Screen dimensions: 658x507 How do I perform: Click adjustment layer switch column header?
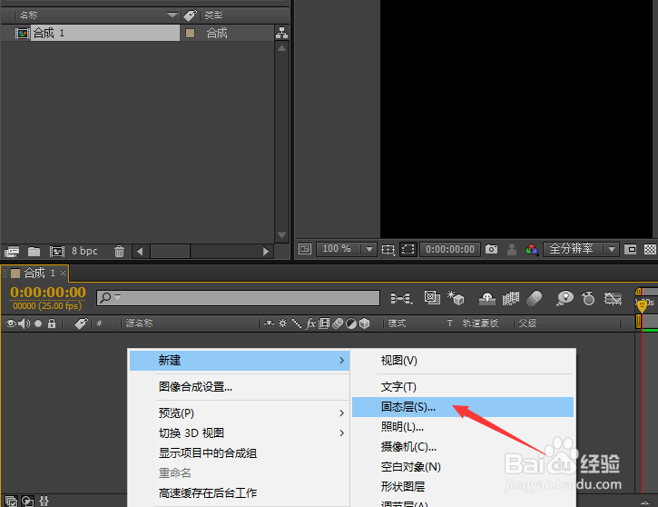[x=351, y=323]
